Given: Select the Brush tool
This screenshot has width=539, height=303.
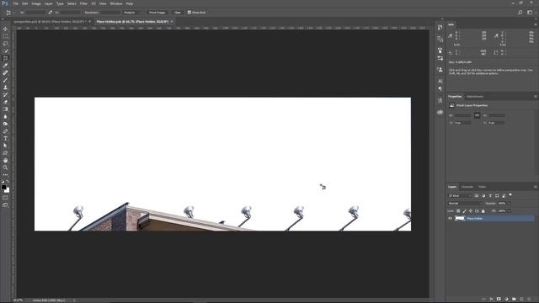Looking at the screenshot, I should [x=5, y=80].
